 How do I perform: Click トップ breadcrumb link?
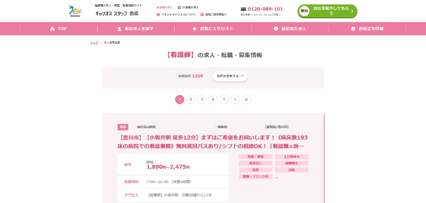click(x=94, y=42)
